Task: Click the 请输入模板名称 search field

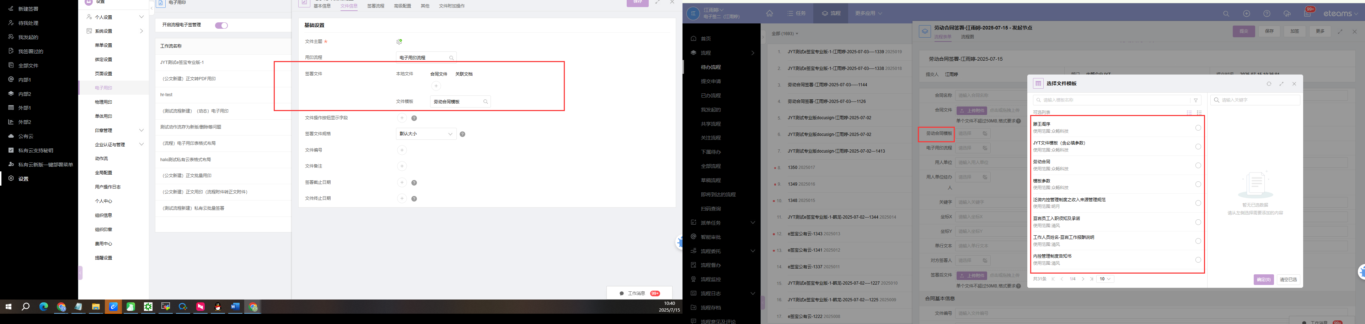Action: 1111,100
